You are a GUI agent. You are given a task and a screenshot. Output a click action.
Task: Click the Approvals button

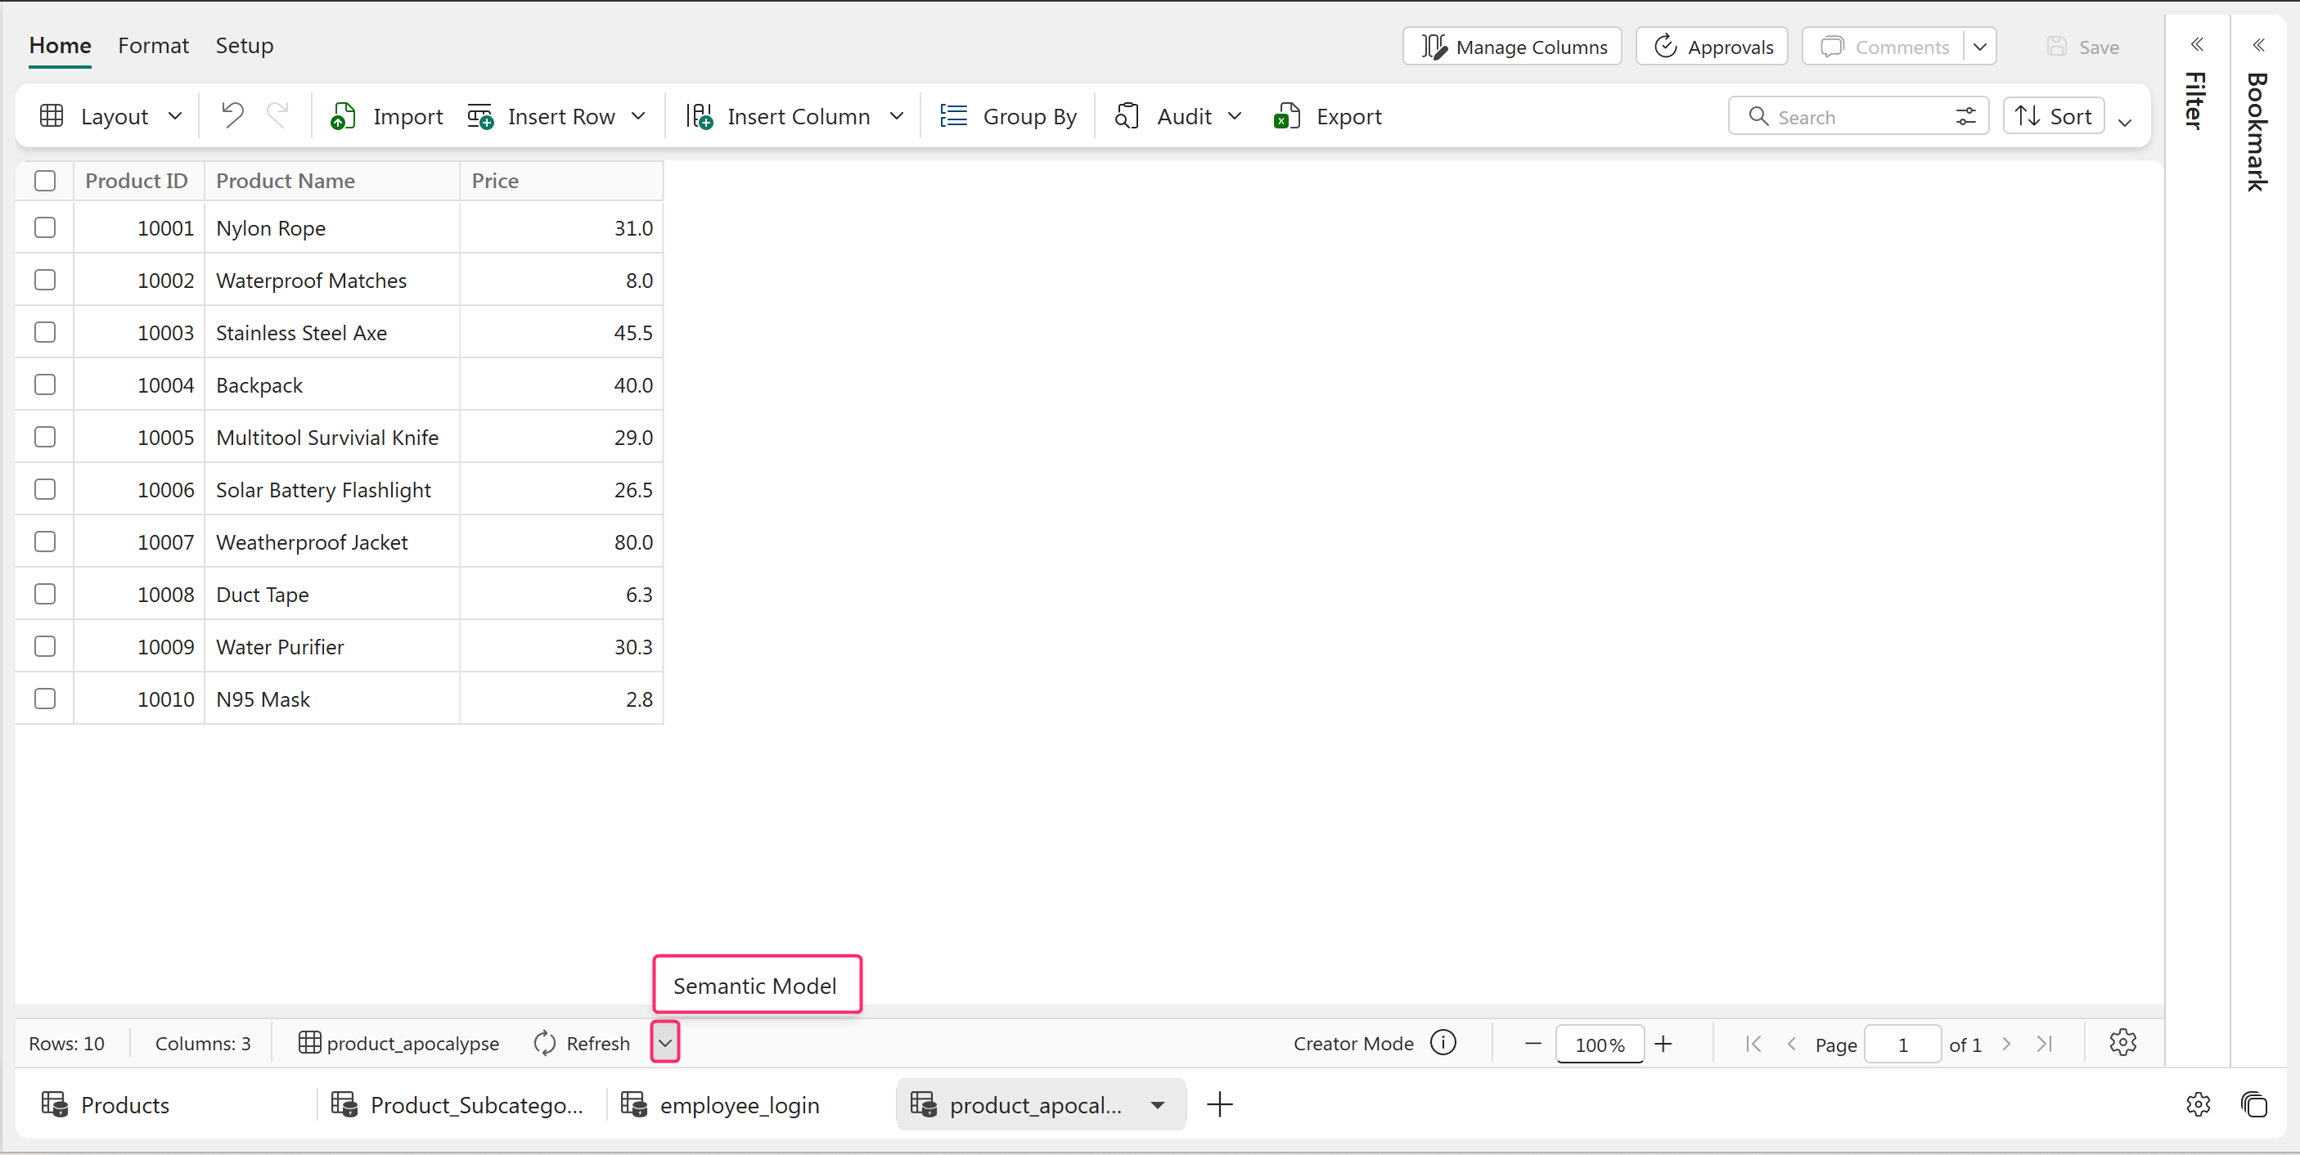tap(1712, 47)
